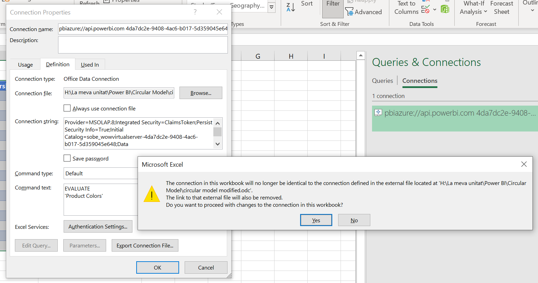Click the Sort Z to A icon
The width and height of the screenshot is (538, 283).
290,7
